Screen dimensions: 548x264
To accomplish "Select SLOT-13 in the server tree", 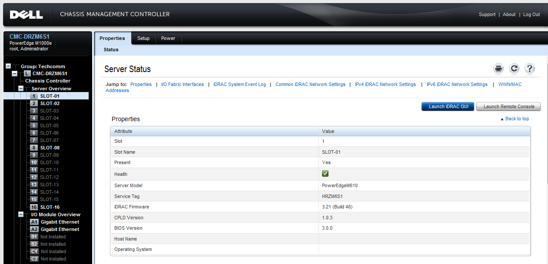I will pos(50,185).
